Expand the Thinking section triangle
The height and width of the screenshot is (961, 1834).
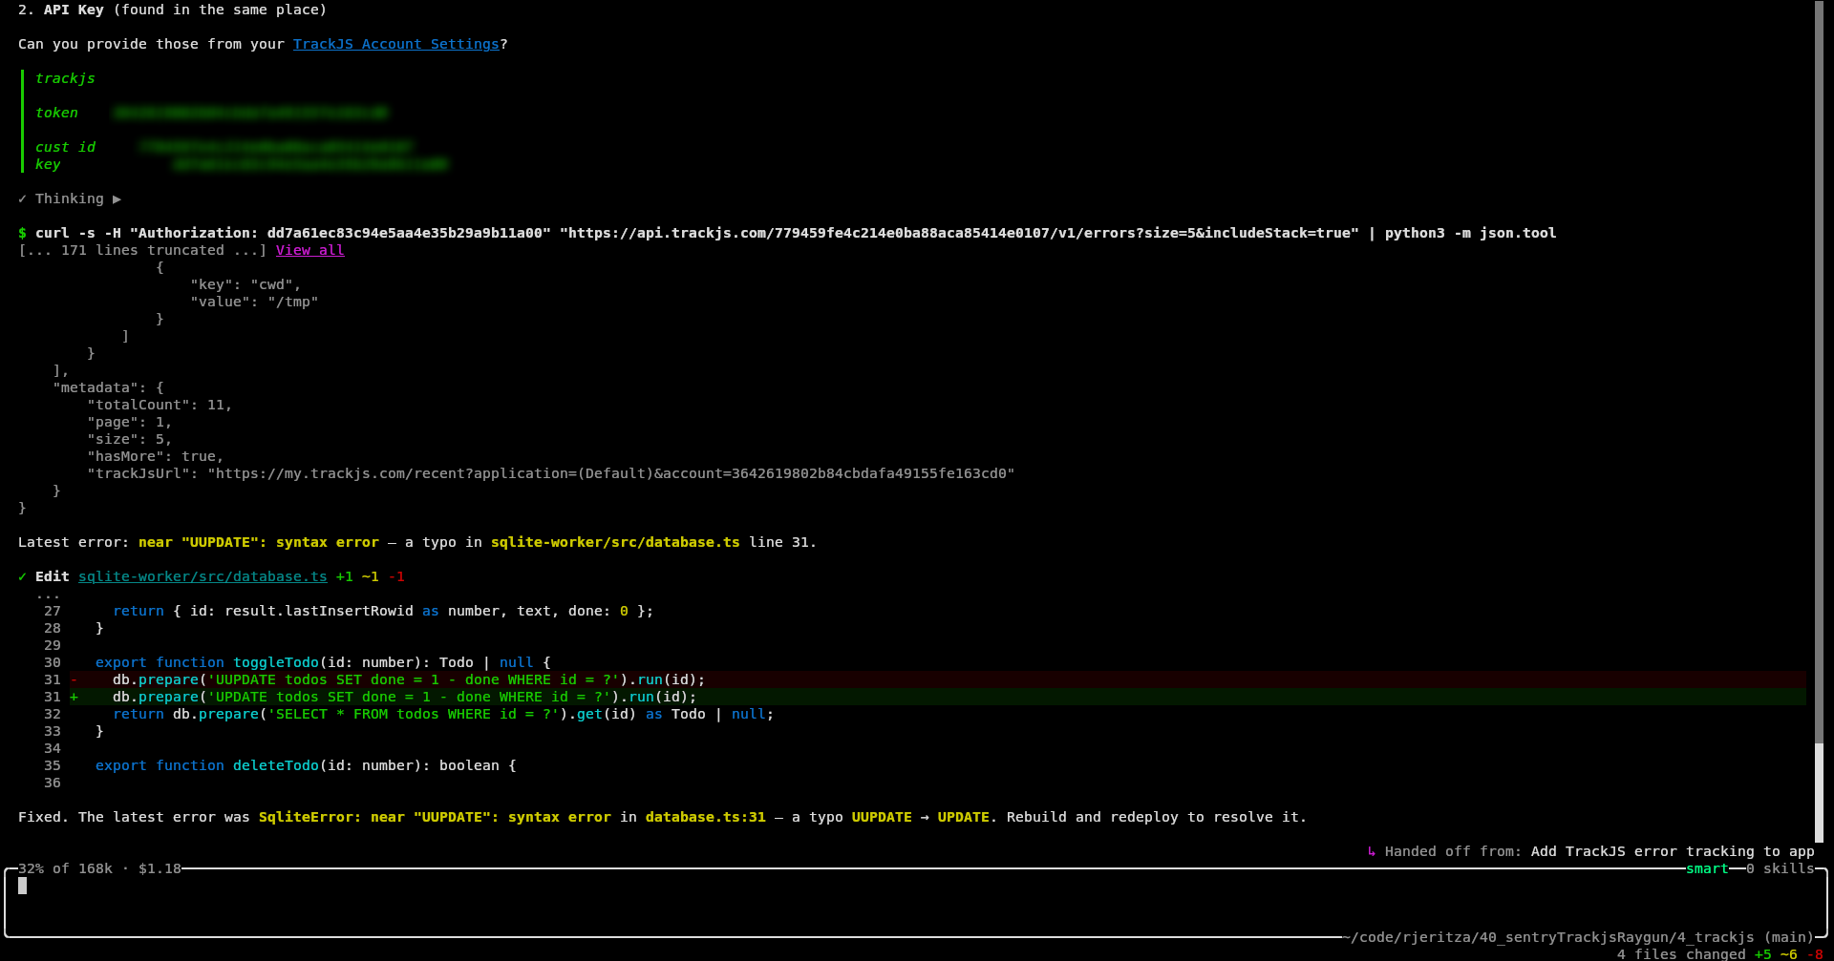[x=117, y=198]
